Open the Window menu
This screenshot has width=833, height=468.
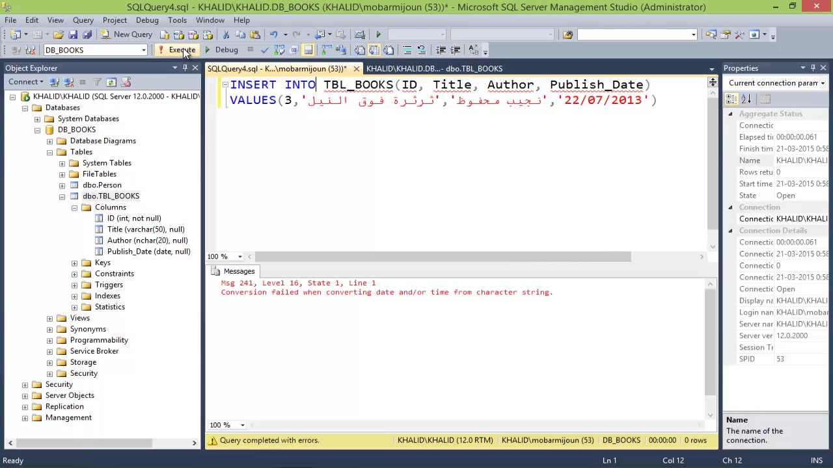point(210,20)
